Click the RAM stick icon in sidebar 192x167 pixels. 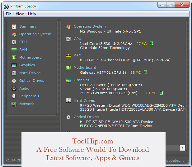tap(14, 50)
